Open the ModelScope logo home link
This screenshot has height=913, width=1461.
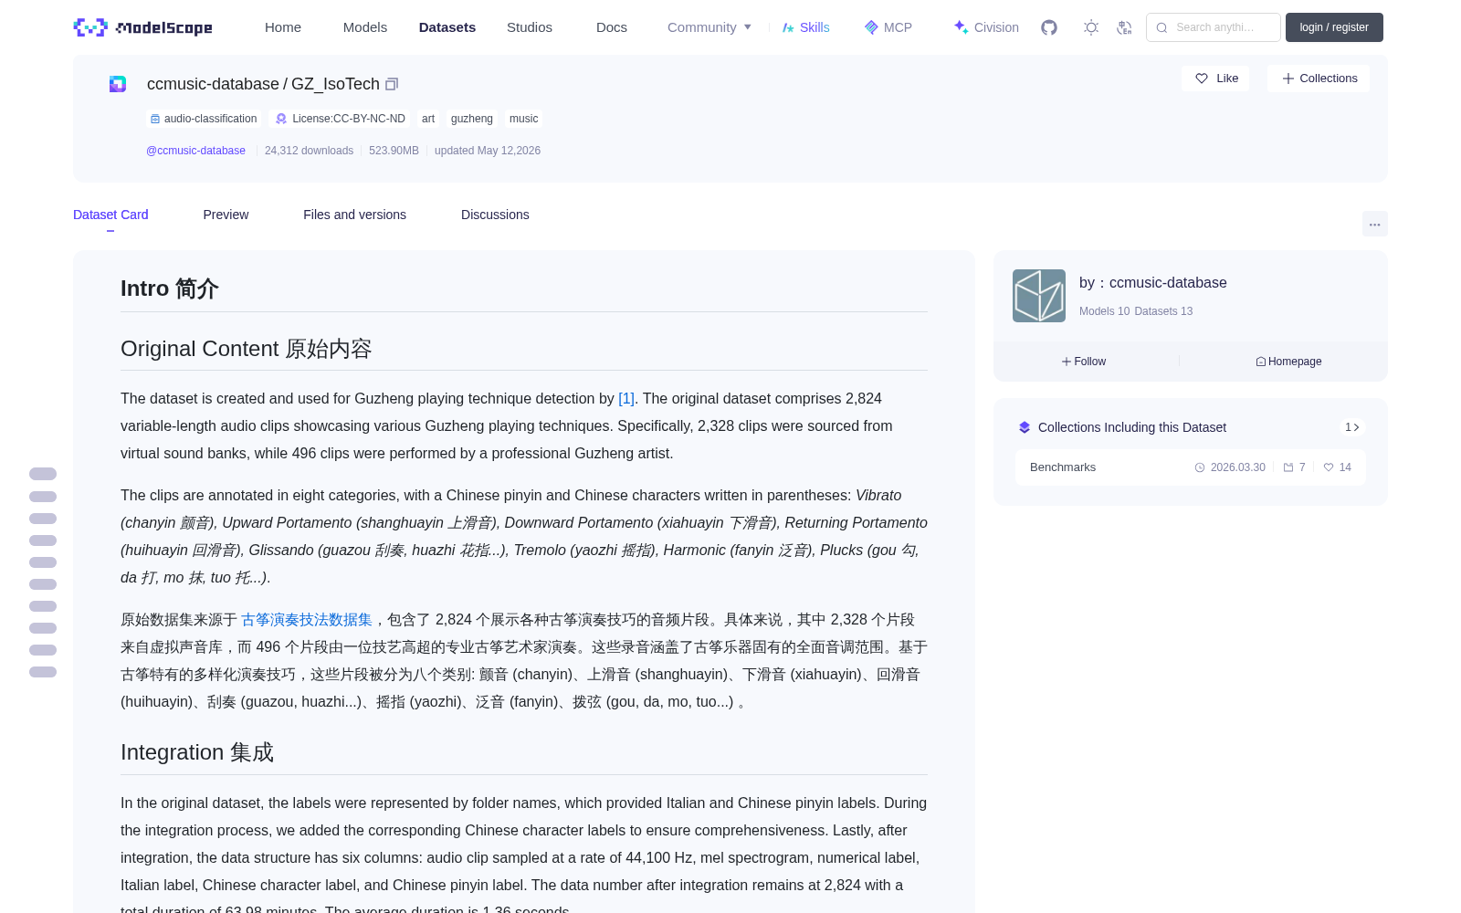142,27
